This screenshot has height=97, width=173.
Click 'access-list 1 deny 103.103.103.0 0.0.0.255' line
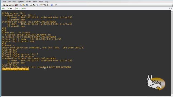(32, 39)
